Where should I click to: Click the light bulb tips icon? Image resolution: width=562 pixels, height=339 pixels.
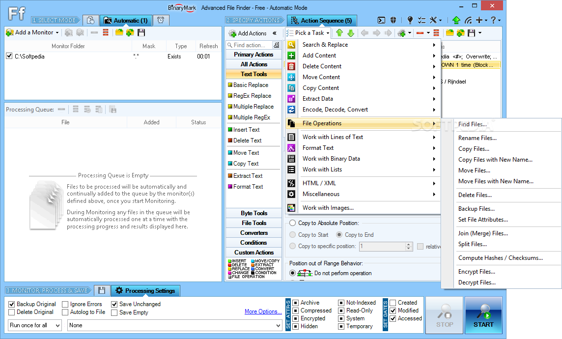(x=410, y=21)
